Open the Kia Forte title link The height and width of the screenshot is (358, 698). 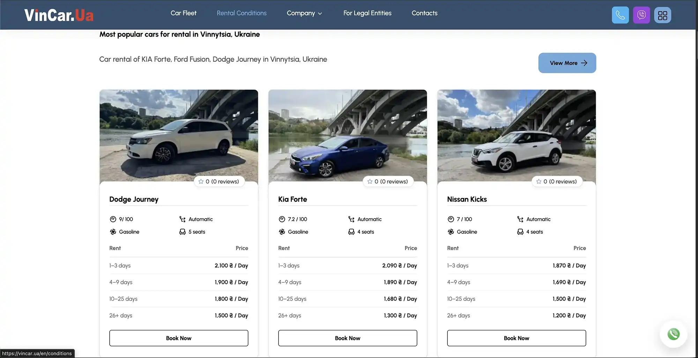[292, 199]
